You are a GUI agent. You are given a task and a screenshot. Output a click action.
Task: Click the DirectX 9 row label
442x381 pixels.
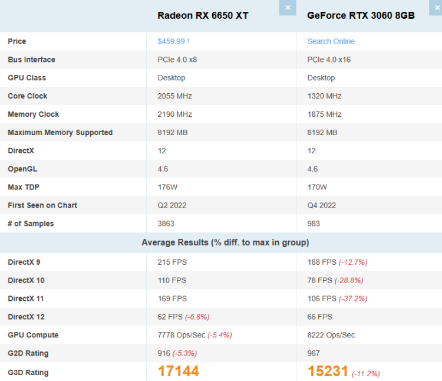pyautogui.click(x=24, y=262)
